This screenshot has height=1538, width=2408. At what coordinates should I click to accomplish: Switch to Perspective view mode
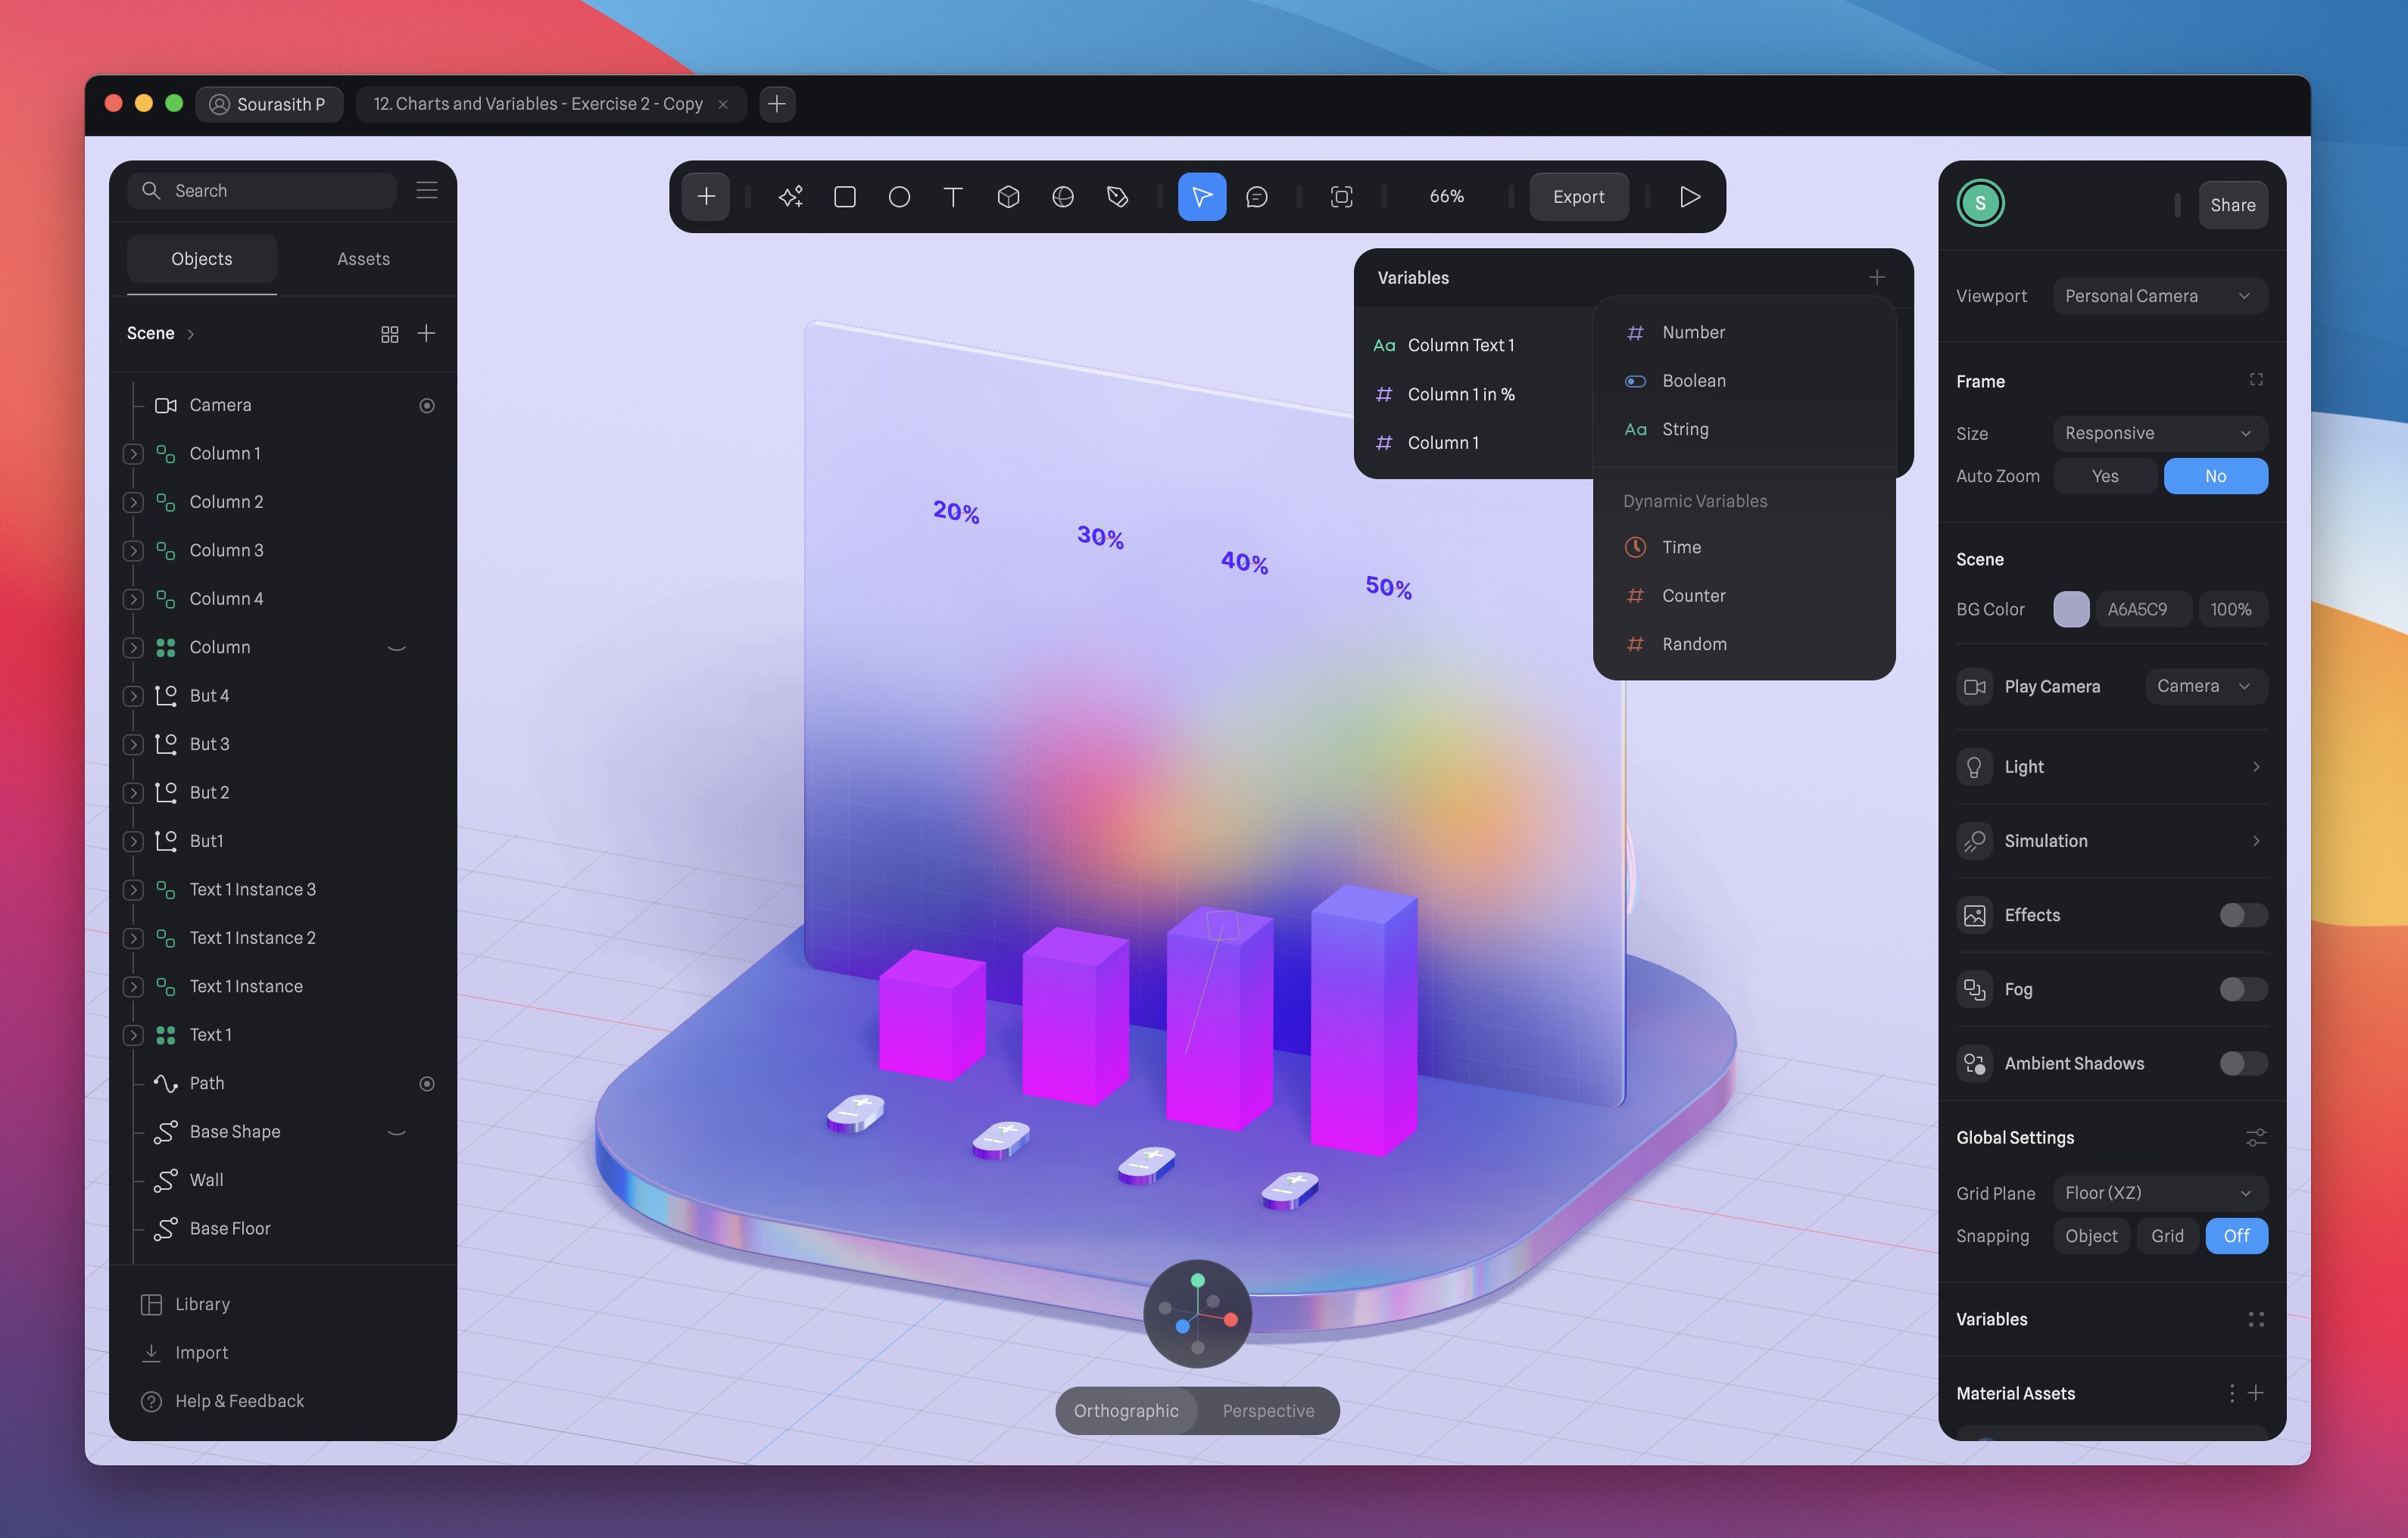pos(1267,1409)
